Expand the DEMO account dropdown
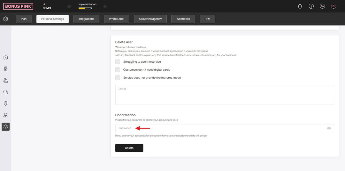This screenshot has width=345, height=171. pyautogui.click(x=69, y=6)
